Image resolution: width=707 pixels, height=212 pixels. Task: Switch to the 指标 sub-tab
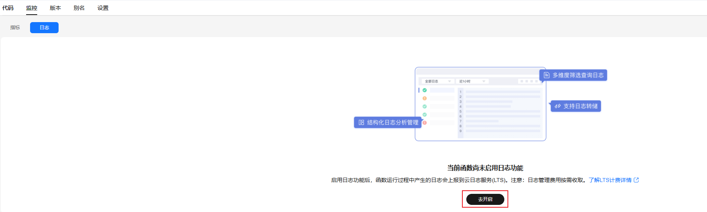click(15, 28)
